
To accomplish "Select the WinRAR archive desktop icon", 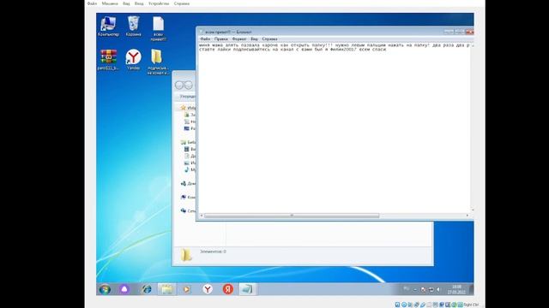I will pyautogui.click(x=108, y=60).
